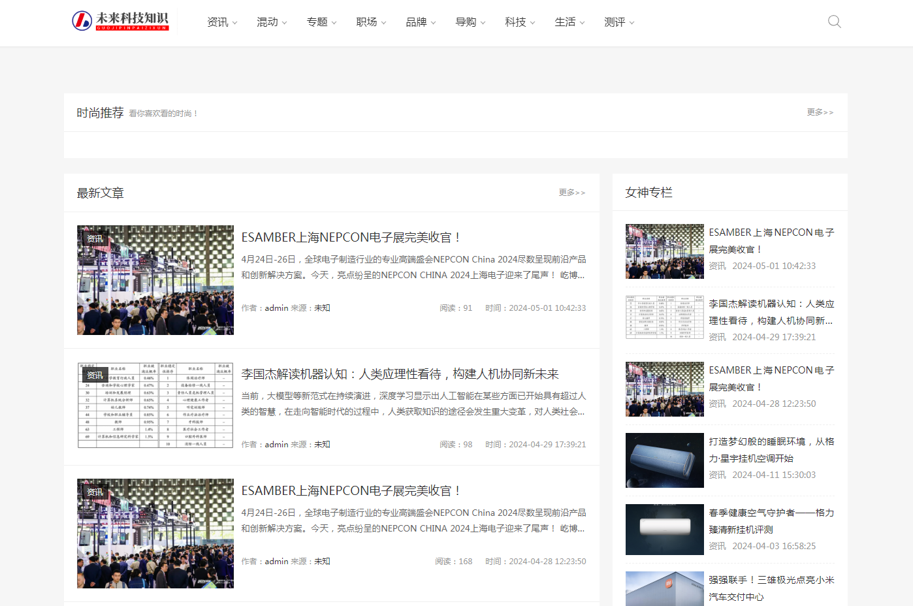This screenshot has width=913, height=606.
Task: Open the 测评 navigation item
Action: point(615,22)
